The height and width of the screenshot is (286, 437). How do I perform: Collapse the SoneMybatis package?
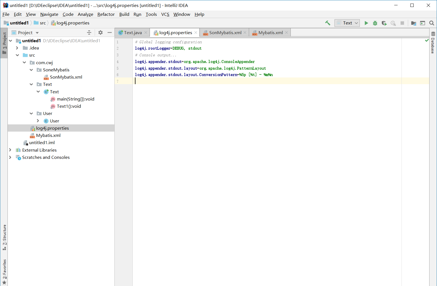point(31,70)
